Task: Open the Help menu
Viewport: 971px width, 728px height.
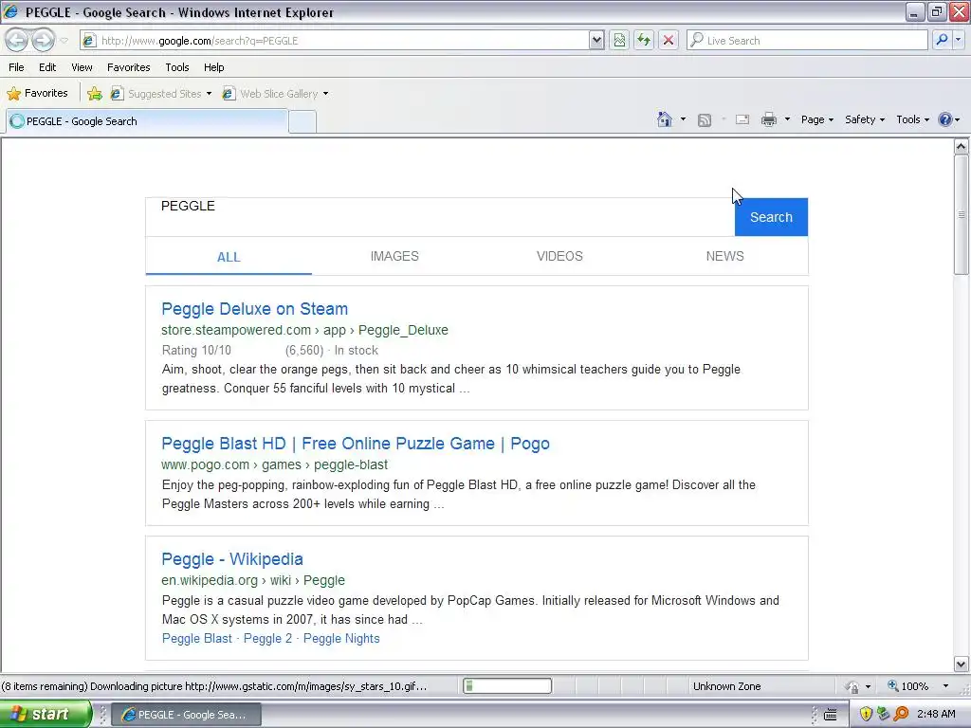Action: coord(214,67)
